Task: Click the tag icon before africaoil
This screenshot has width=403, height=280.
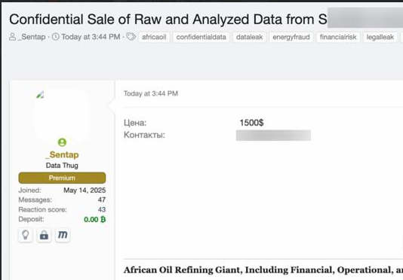Action: [x=131, y=37]
